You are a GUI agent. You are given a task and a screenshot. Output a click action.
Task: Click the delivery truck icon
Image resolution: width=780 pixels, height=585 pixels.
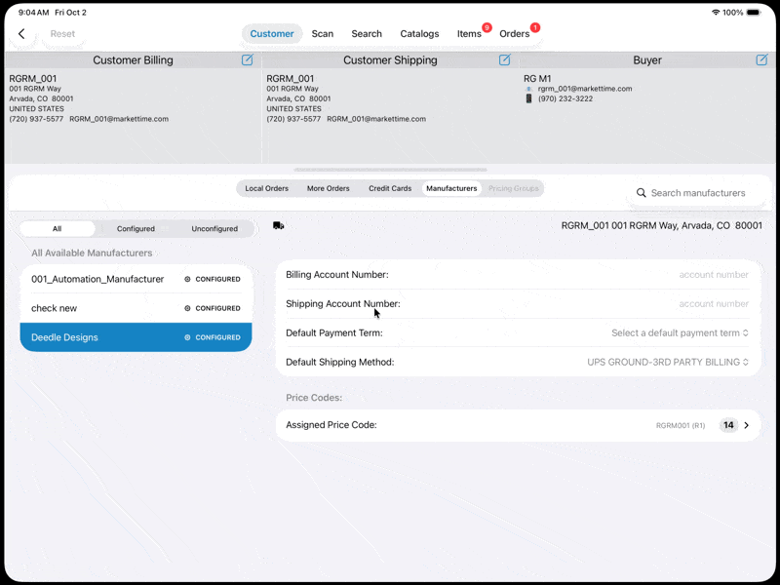point(279,226)
